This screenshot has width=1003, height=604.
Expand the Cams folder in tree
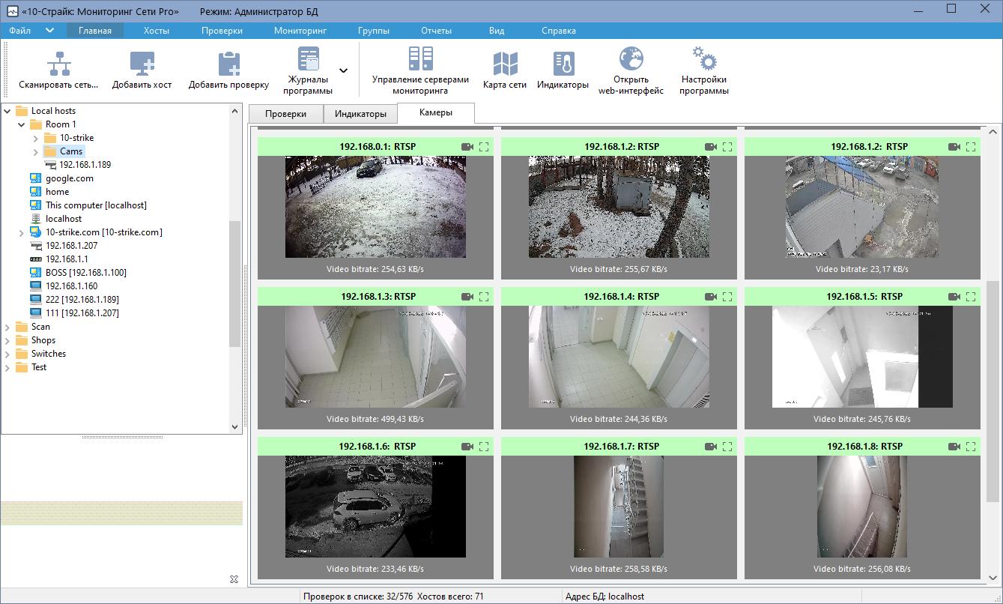35,152
